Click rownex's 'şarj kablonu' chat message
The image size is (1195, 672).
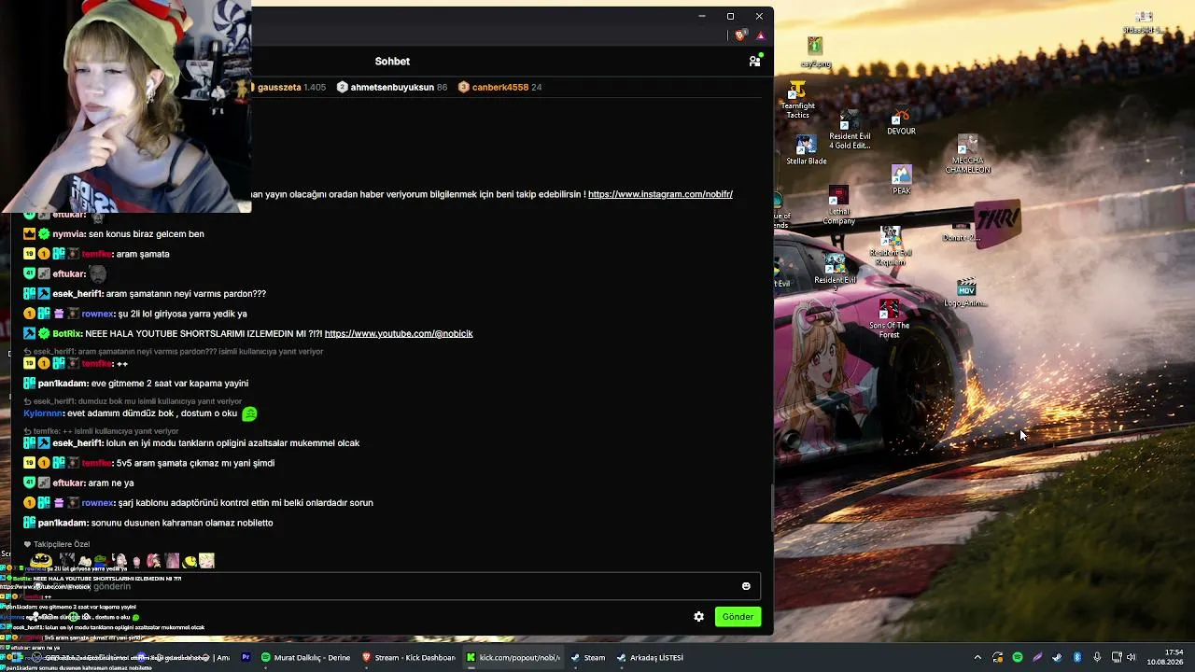246,503
